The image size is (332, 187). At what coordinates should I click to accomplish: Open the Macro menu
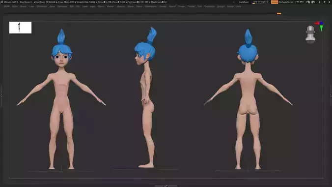[101, 6]
